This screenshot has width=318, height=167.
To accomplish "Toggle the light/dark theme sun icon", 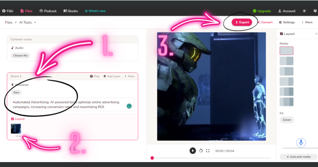I will pos(304,11).
